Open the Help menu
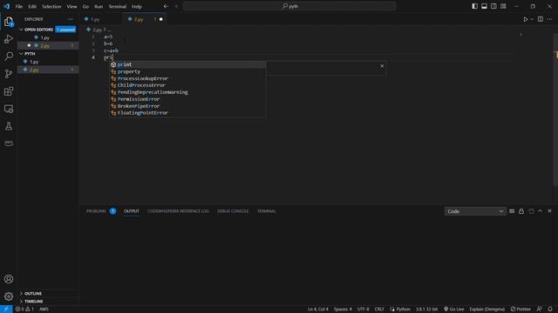558x313 pixels. coord(137,6)
